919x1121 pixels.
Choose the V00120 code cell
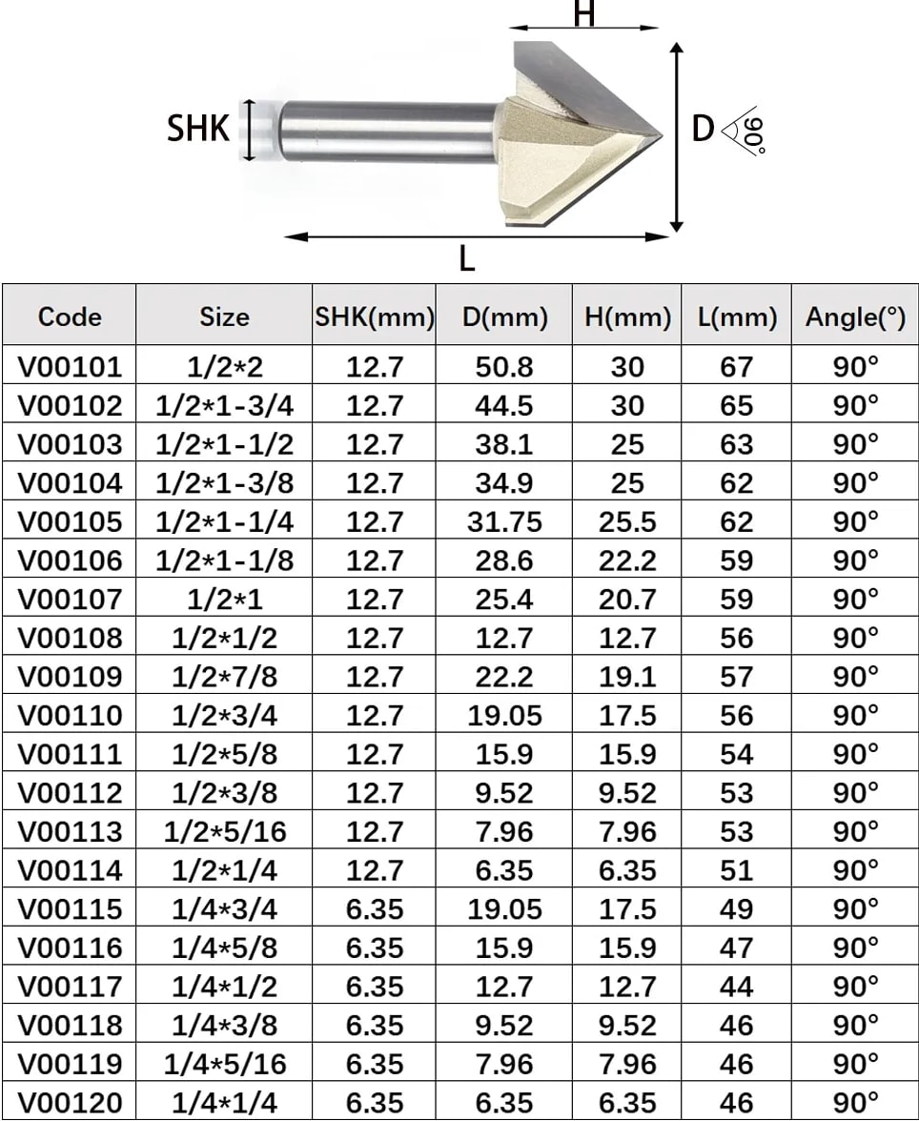70,1103
